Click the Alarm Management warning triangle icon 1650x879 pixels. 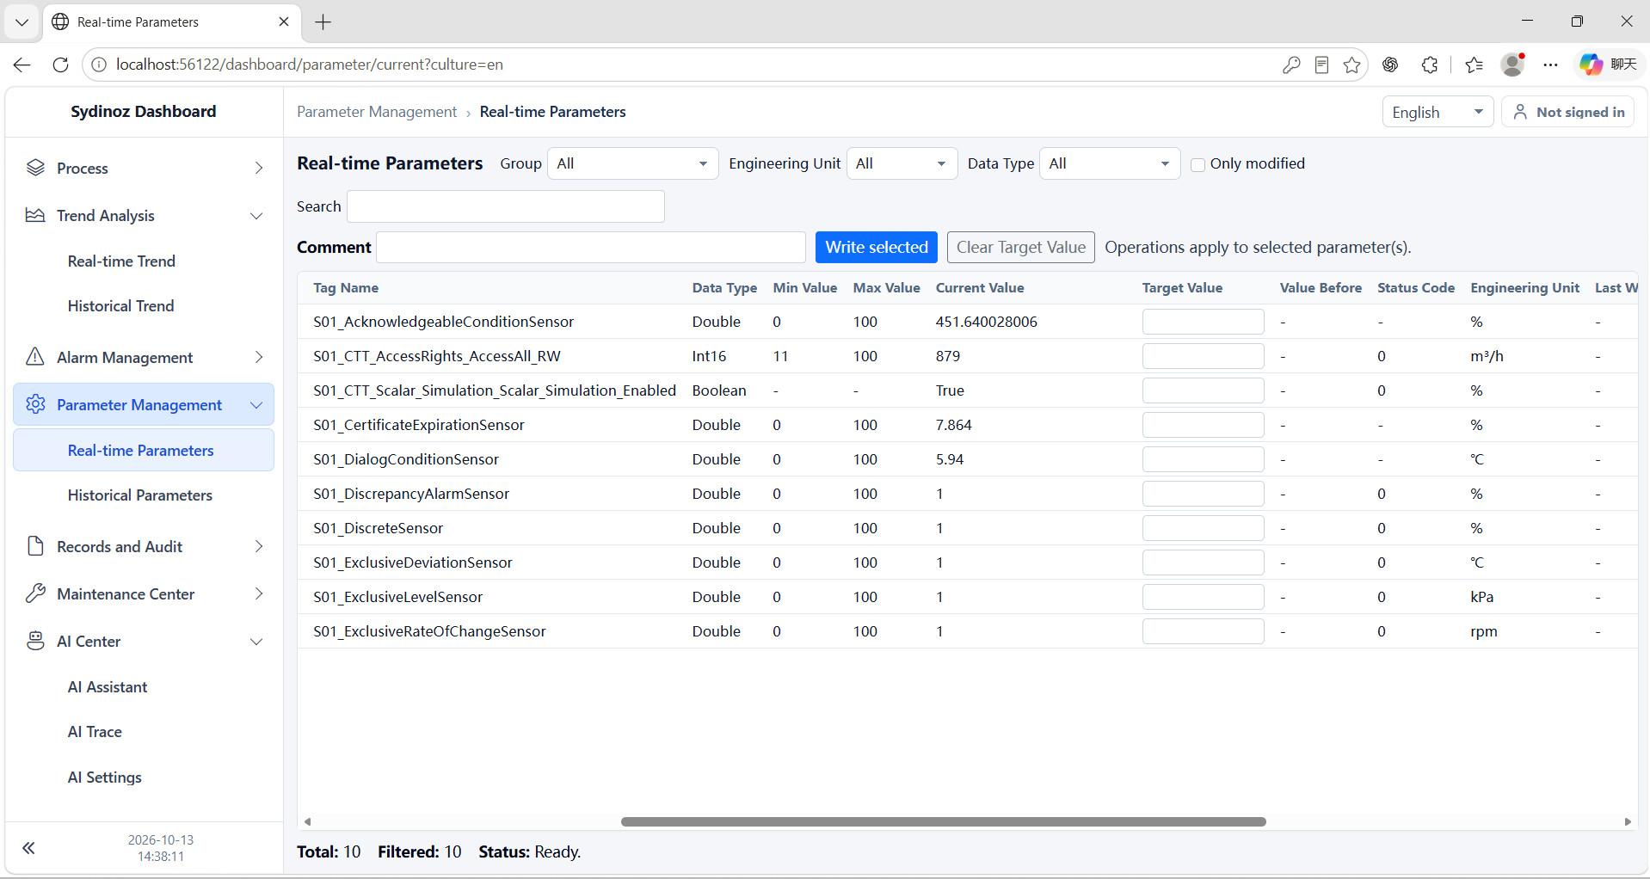coord(35,357)
